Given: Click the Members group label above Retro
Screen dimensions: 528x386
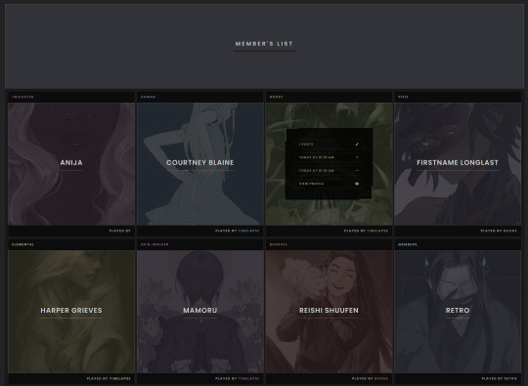Looking at the screenshot, I should 408,244.
